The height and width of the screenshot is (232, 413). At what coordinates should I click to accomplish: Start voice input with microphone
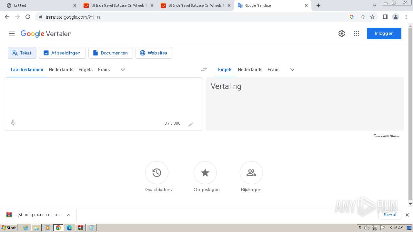pos(13,123)
